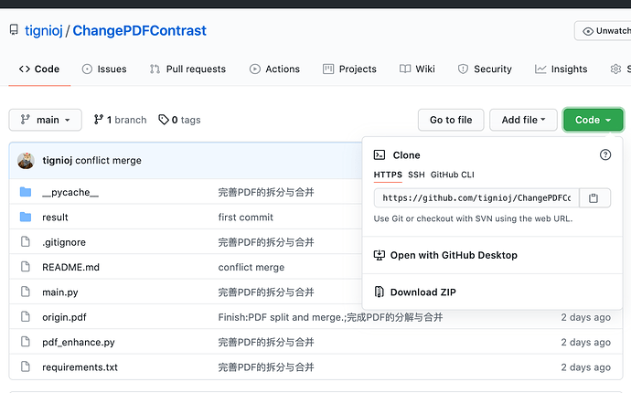631x393 pixels.
Task: View the Insights tab
Action: 561,69
